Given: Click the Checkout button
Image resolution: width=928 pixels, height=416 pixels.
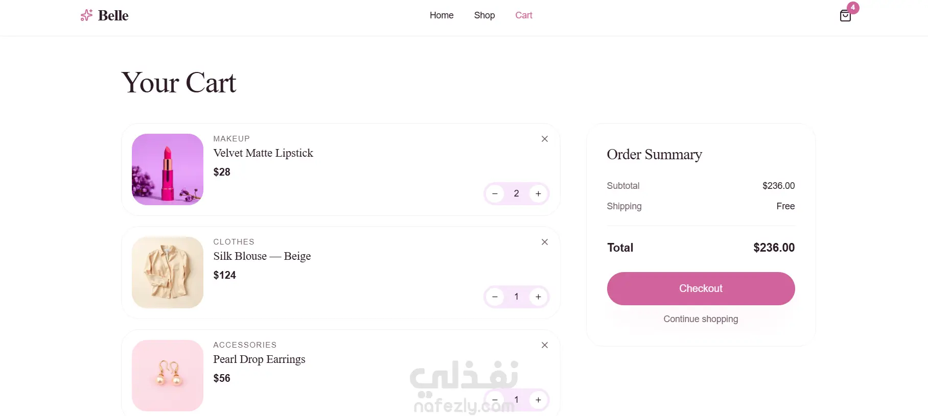Looking at the screenshot, I should [701, 288].
